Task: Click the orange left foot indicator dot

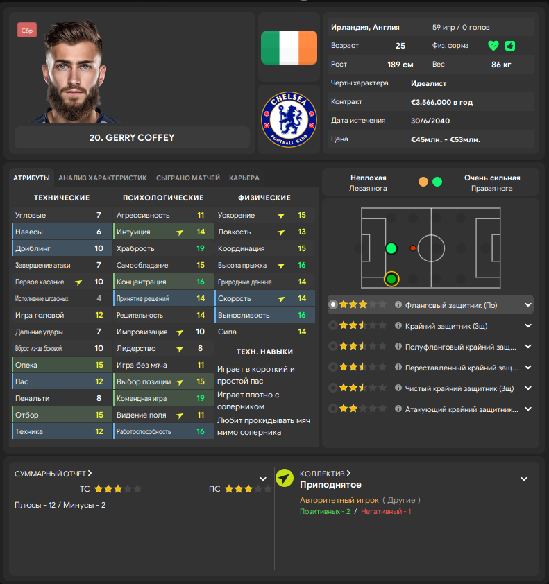Action: 423,182
